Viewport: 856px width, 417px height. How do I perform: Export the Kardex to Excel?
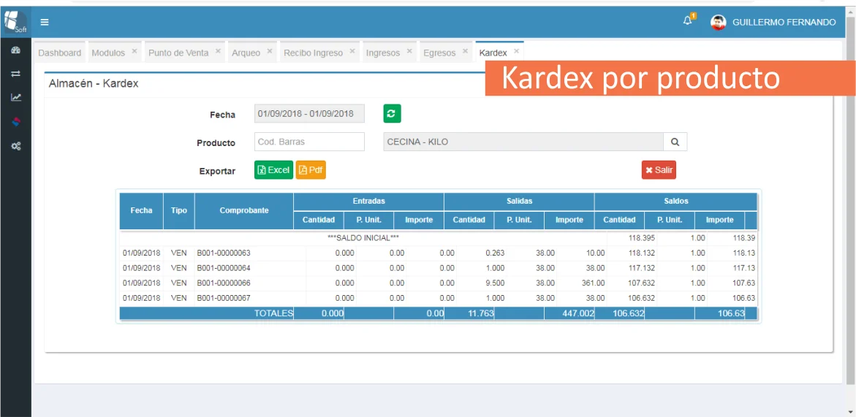coord(273,170)
